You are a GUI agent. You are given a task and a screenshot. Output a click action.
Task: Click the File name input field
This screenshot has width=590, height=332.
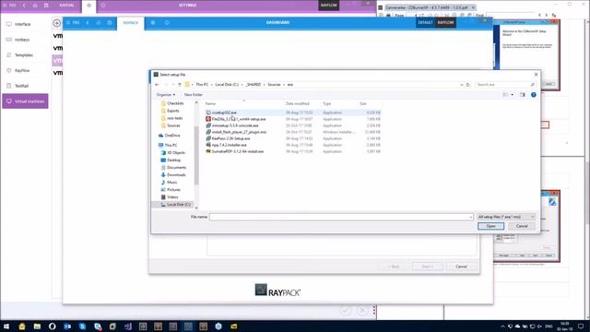click(x=341, y=217)
